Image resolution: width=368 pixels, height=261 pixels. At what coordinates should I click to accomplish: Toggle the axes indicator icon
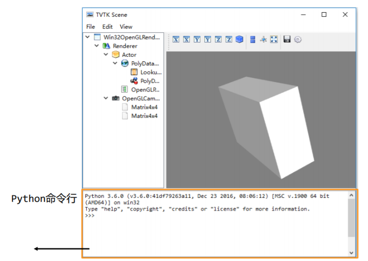coord(263,39)
